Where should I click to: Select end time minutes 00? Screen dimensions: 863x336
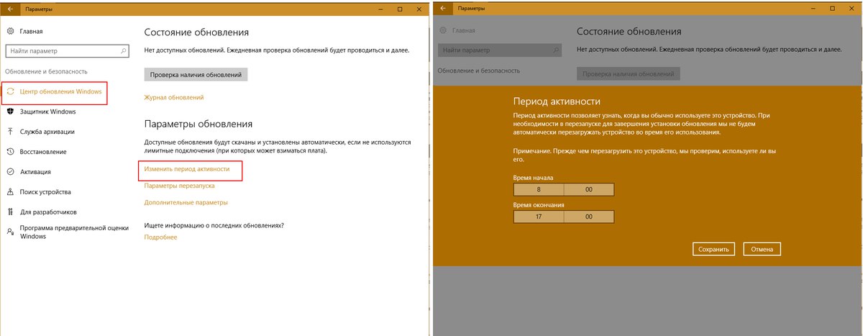pos(589,217)
